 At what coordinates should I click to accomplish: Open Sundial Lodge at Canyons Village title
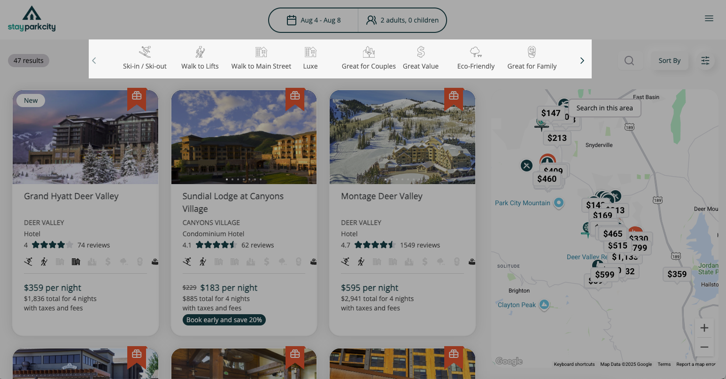[233, 202]
